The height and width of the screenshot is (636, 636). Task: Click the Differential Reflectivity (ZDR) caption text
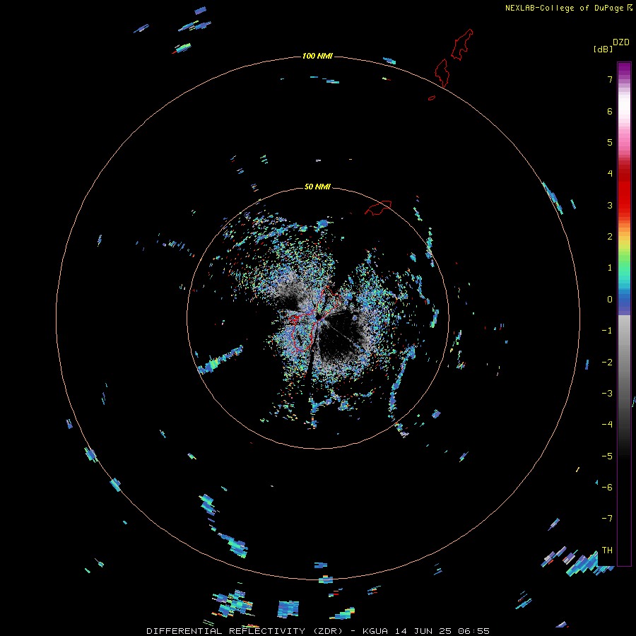(x=245, y=631)
